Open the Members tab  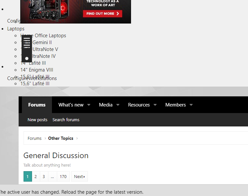175,105
